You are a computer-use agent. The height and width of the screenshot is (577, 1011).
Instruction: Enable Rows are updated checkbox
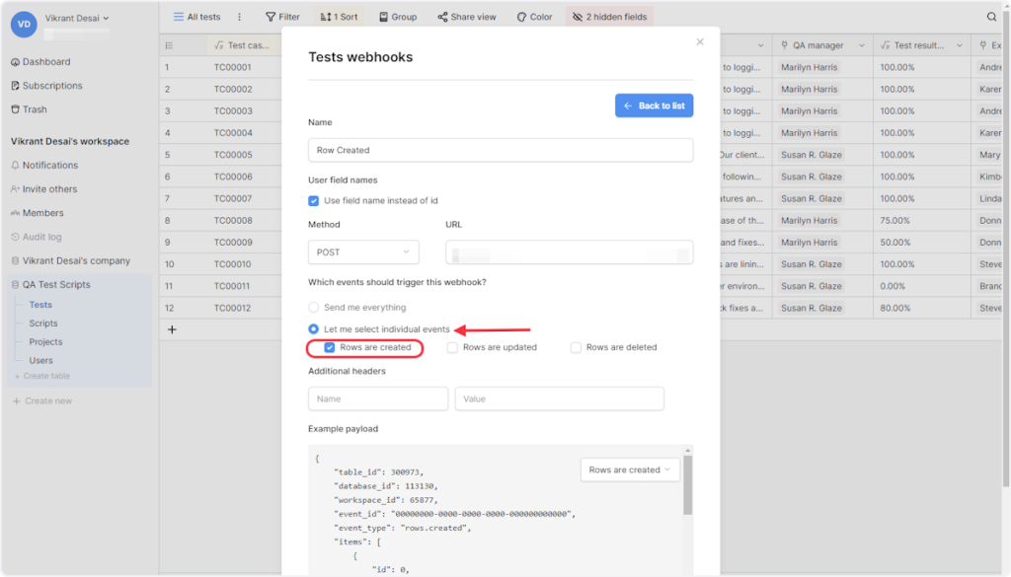pyautogui.click(x=452, y=347)
